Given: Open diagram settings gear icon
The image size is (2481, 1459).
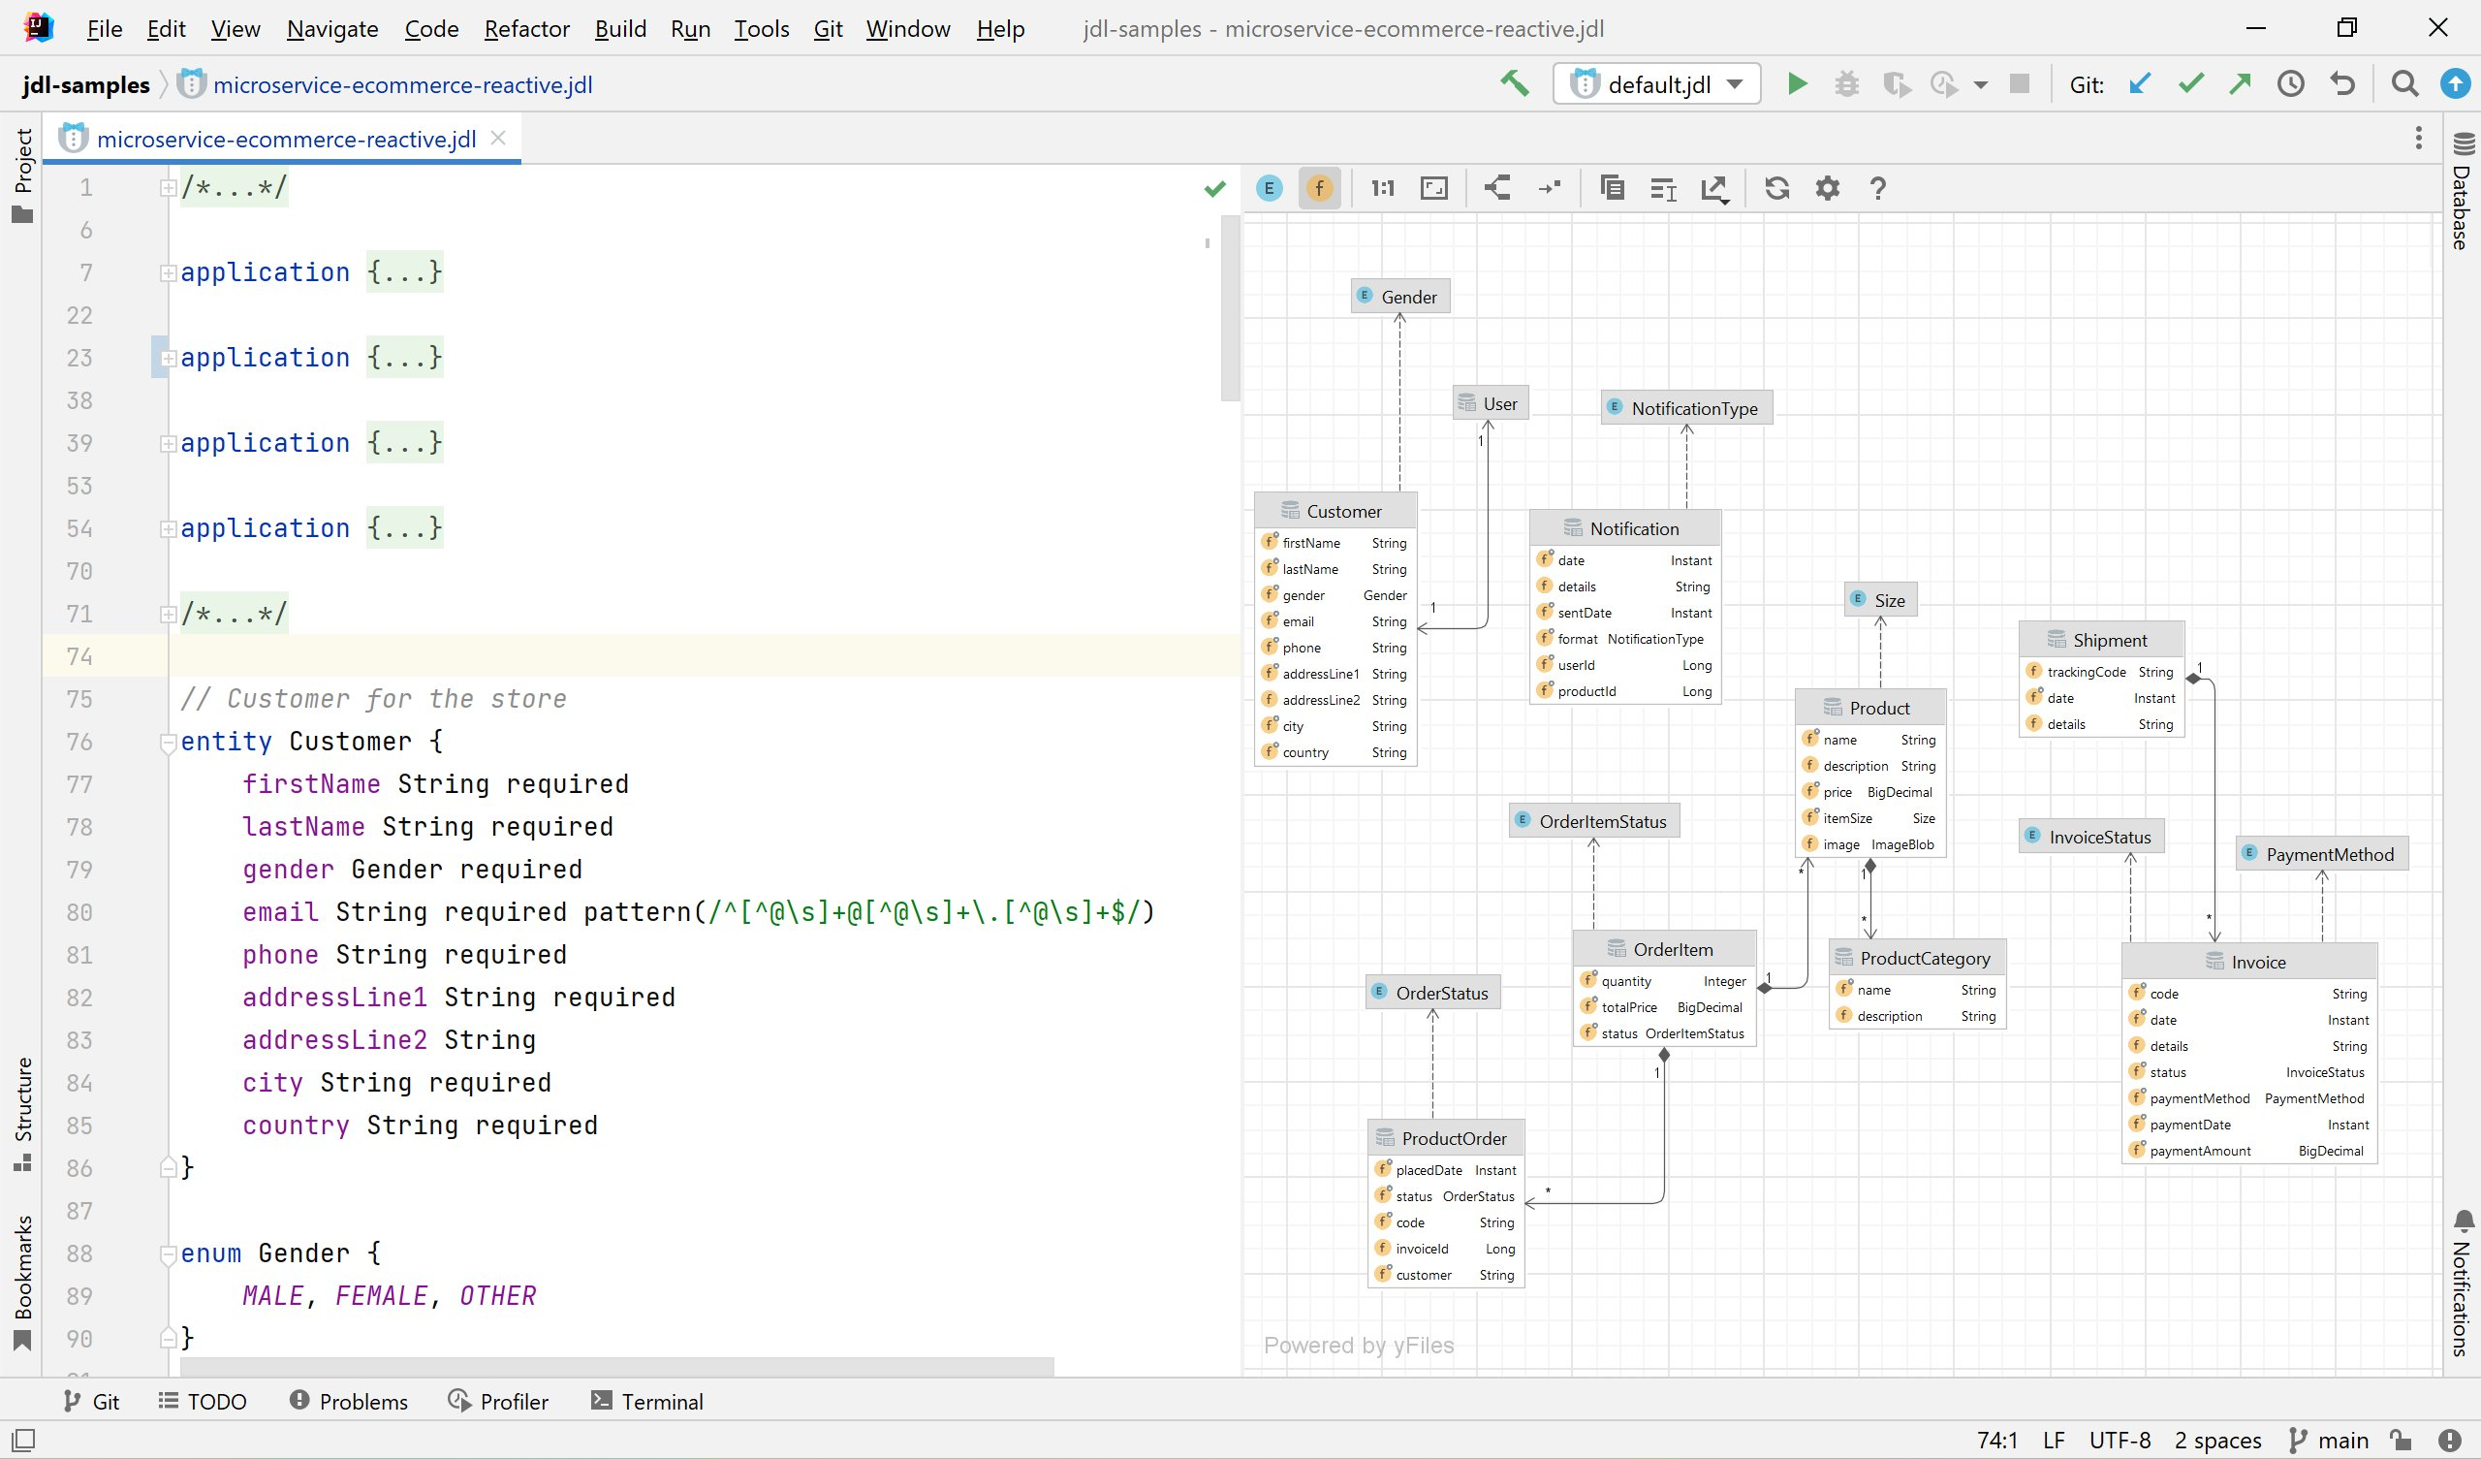Looking at the screenshot, I should 1827,188.
